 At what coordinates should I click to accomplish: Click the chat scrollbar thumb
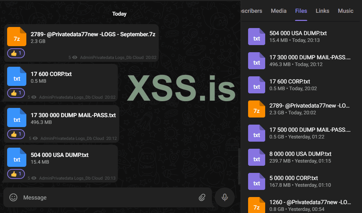click(239, 166)
